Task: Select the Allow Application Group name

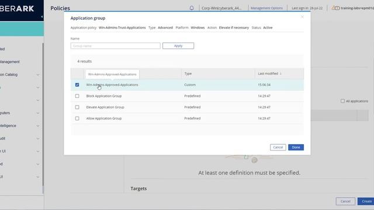Action: click(104, 118)
